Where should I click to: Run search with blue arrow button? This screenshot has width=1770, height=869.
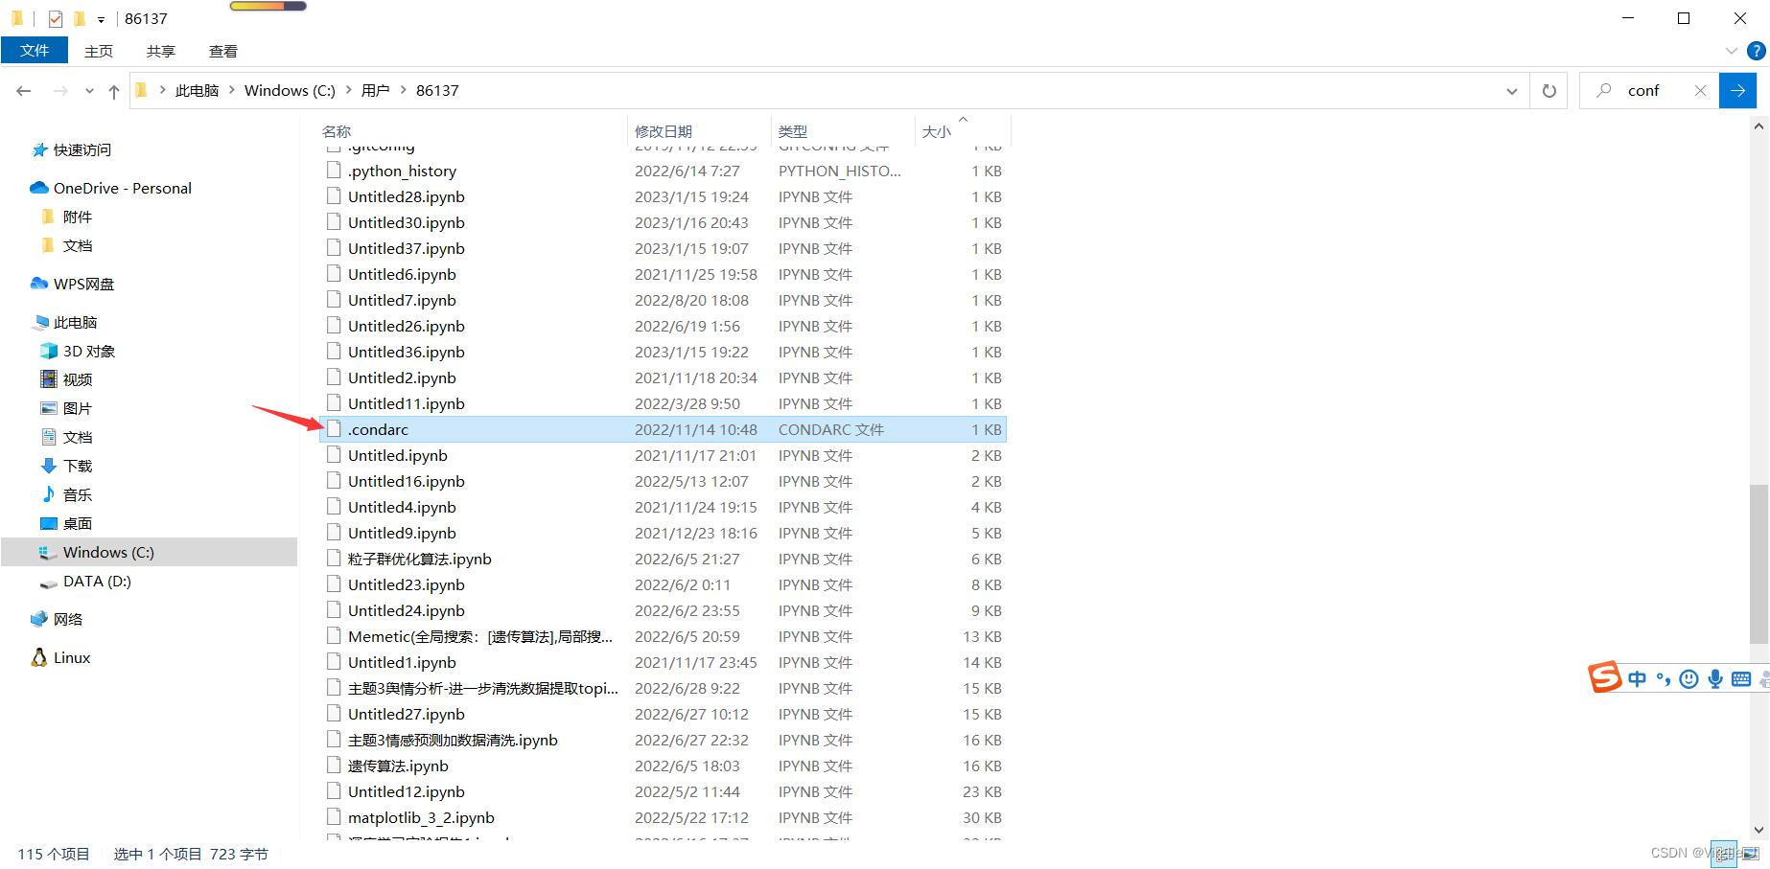pos(1737,91)
